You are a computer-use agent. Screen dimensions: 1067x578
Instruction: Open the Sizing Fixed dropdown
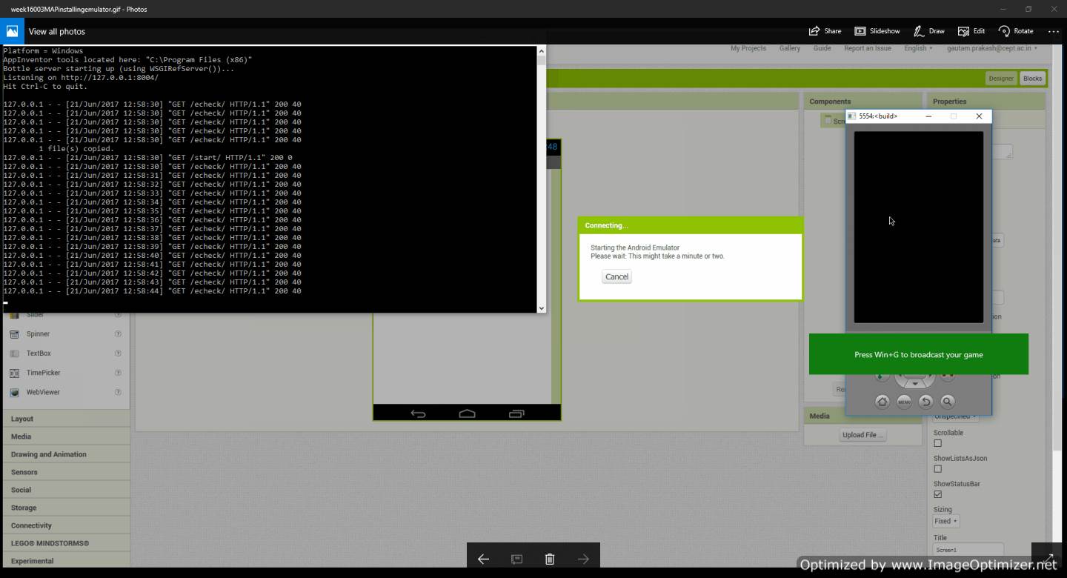coord(945,521)
